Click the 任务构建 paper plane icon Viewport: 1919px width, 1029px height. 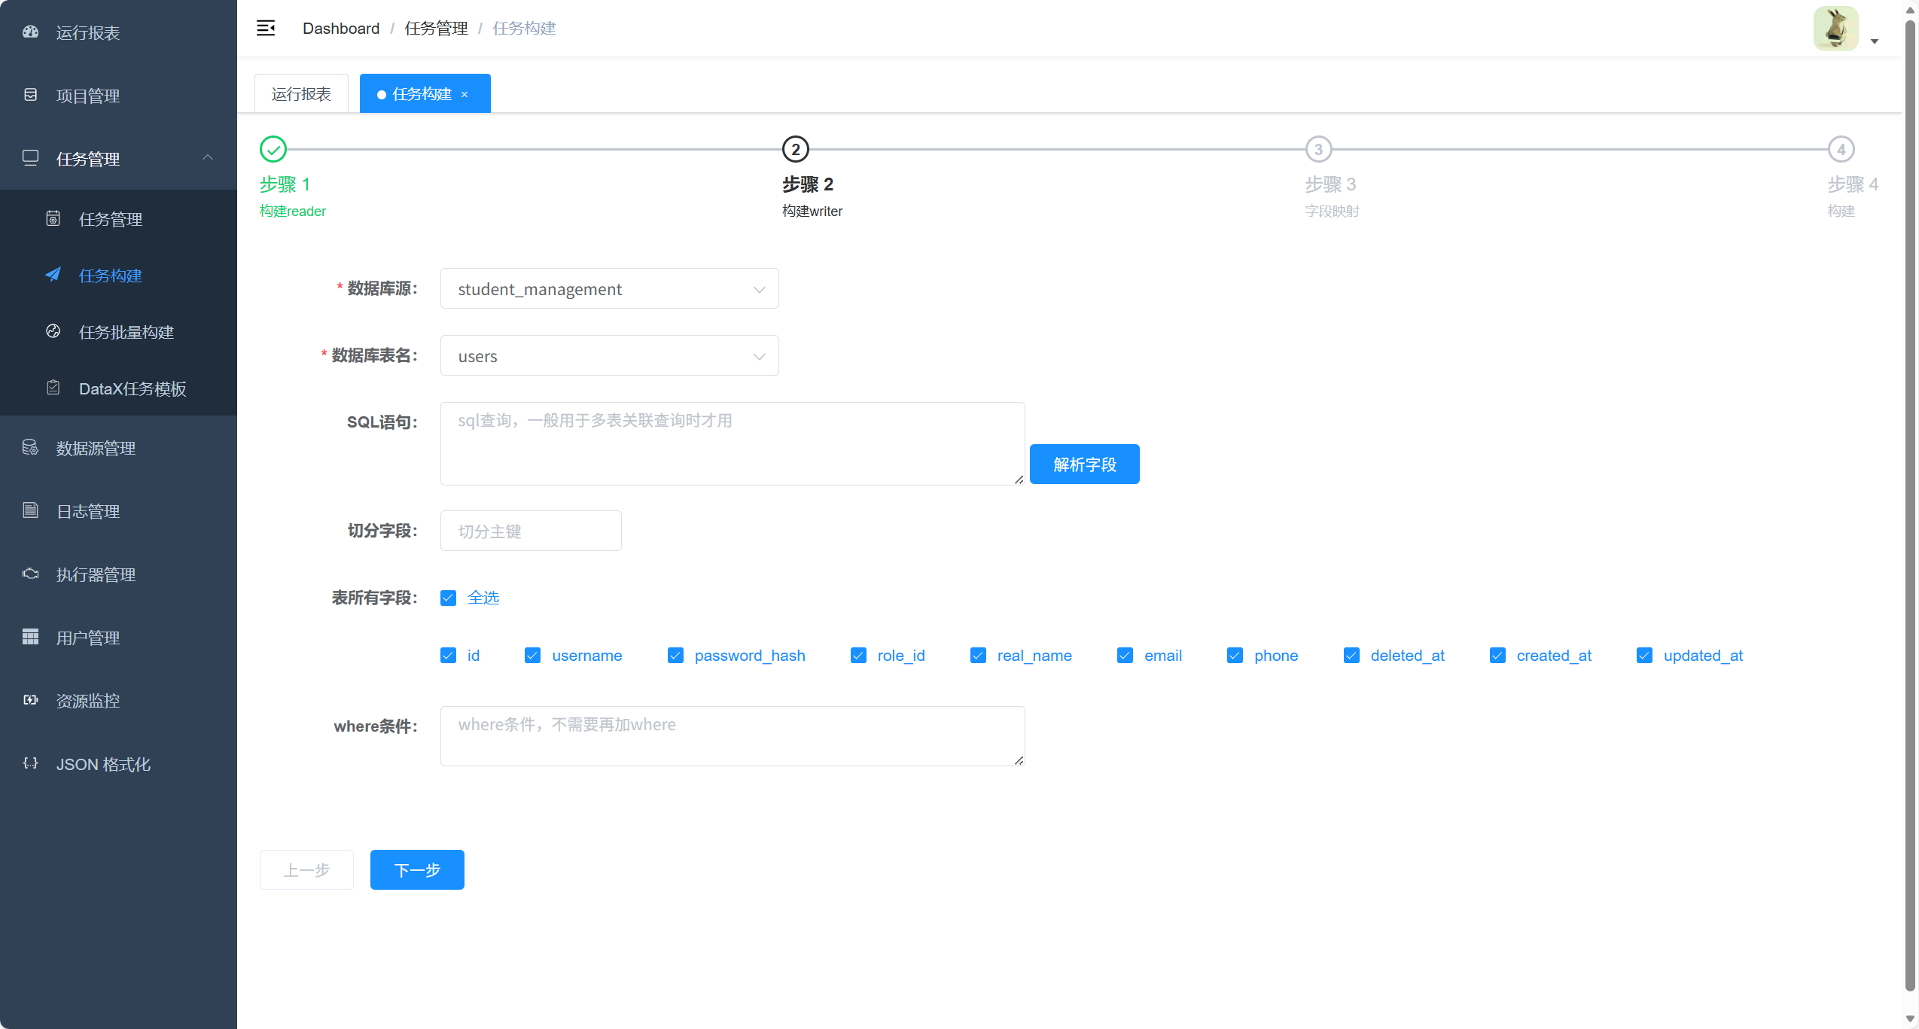click(53, 275)
